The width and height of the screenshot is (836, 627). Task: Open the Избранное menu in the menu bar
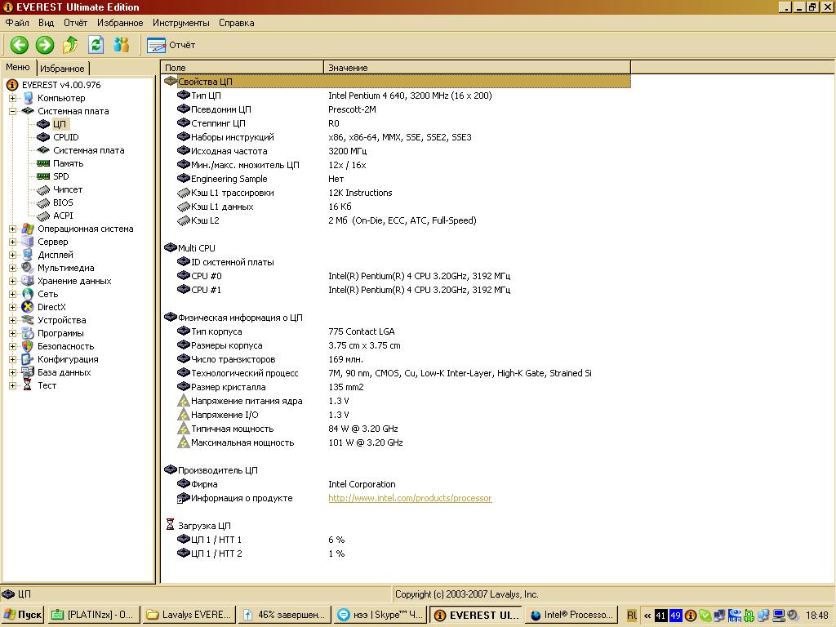(x=120, y=23)
